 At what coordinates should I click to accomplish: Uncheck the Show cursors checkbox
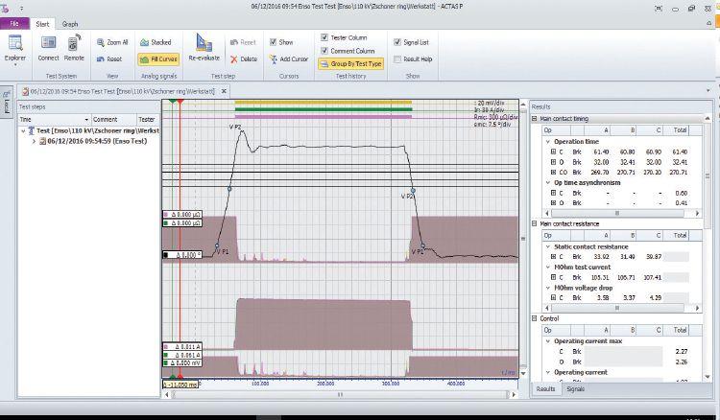pyautogui.click(x=275, y=43)
